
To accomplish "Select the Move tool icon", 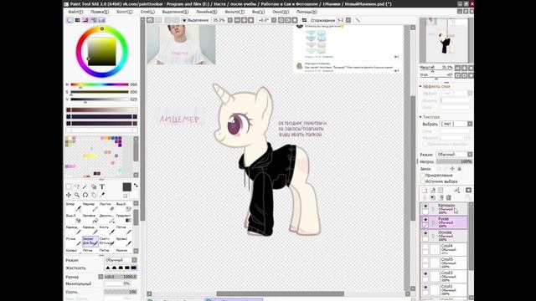I will [x=69, y=195].
